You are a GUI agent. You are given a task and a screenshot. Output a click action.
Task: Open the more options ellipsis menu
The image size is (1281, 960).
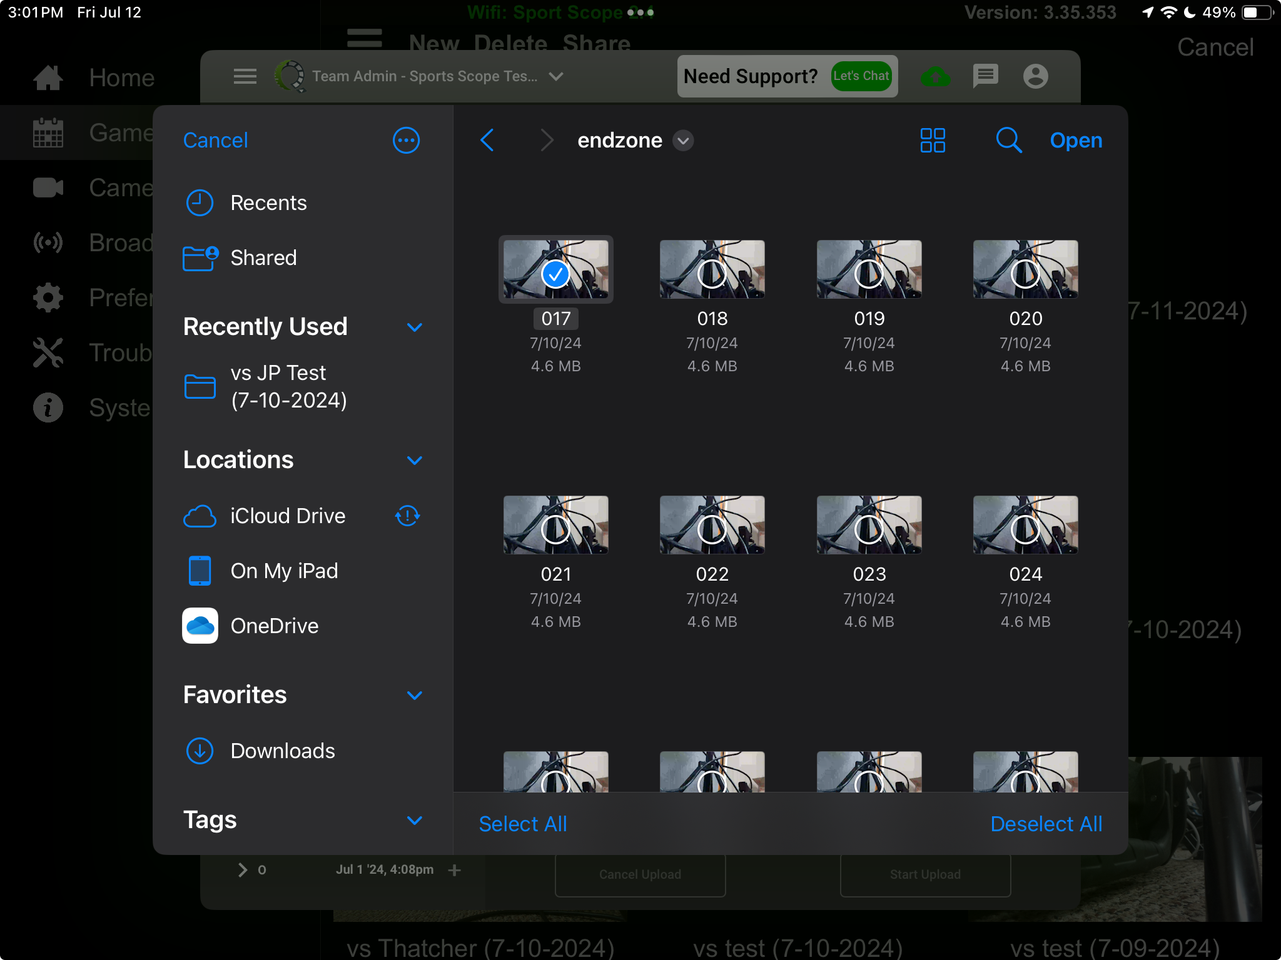coord(406,141)
